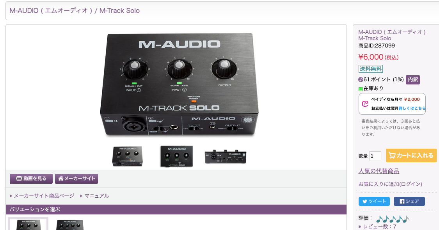This screenshot has width=439, height=230.
Task: Open 詳しくはこちら Paidy details link
Action: [412, 108]
